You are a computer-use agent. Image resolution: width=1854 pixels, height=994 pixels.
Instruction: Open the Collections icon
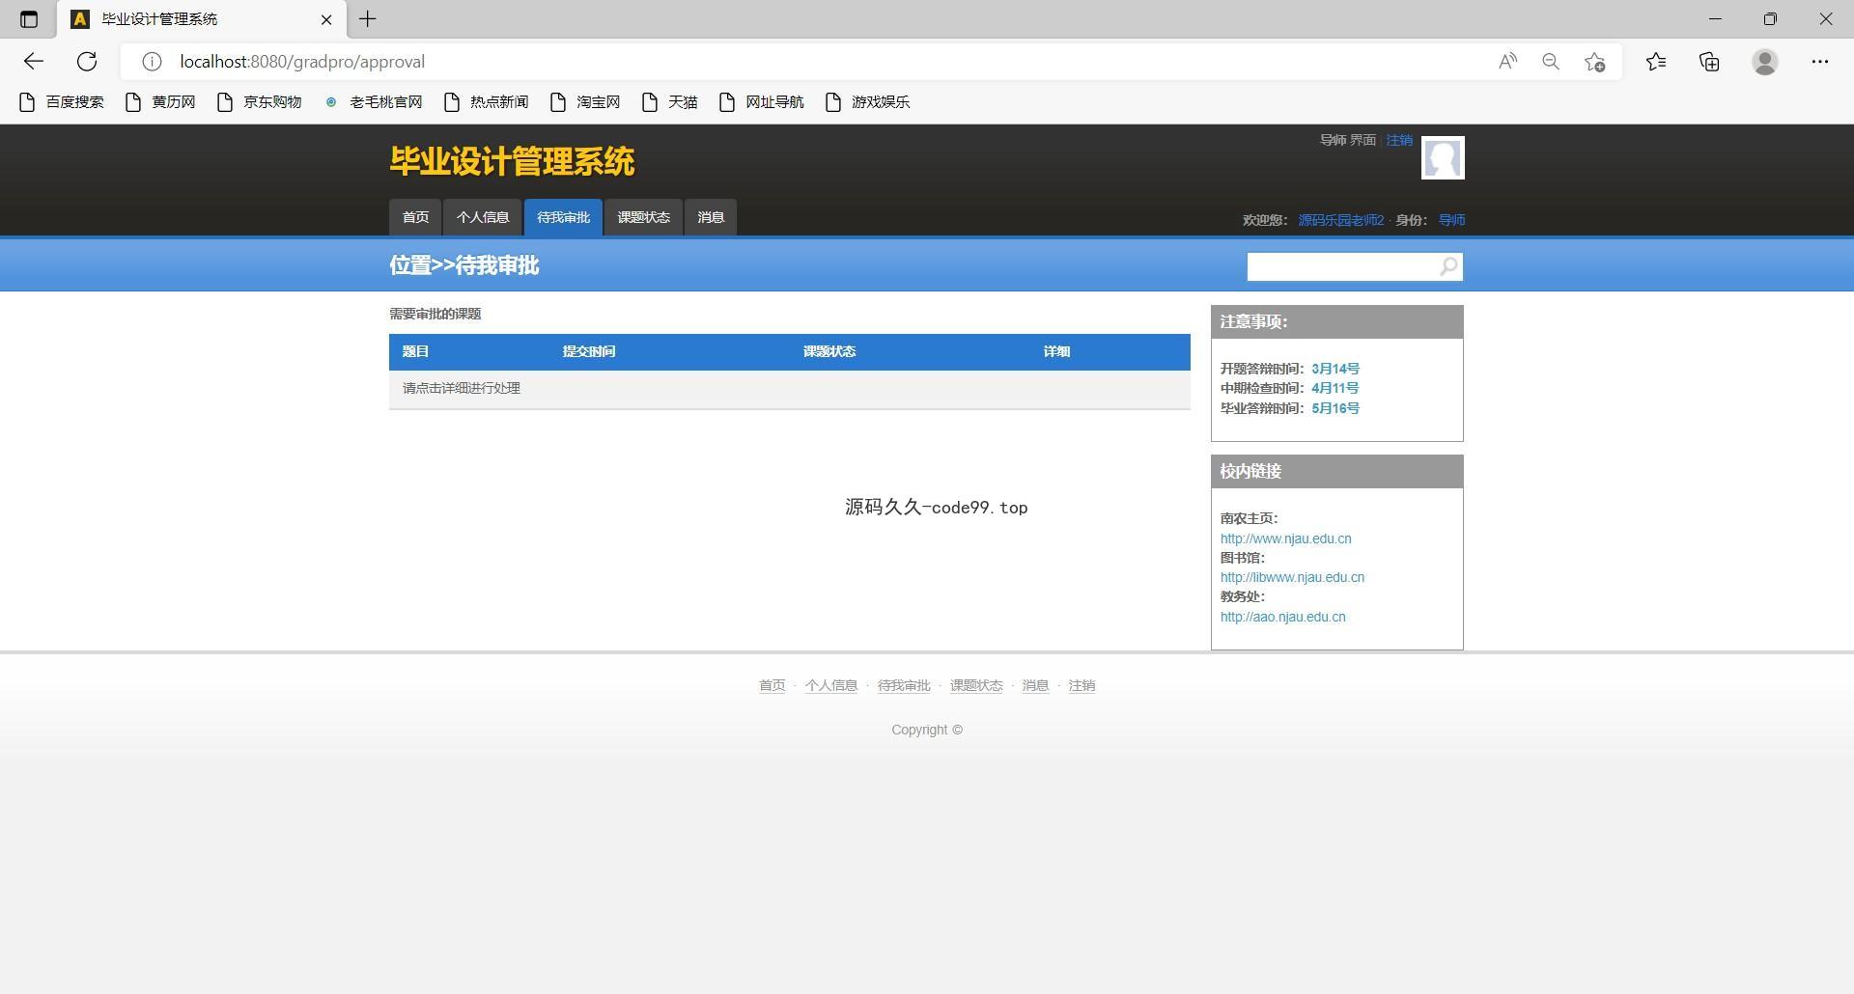coord(1709,62)
